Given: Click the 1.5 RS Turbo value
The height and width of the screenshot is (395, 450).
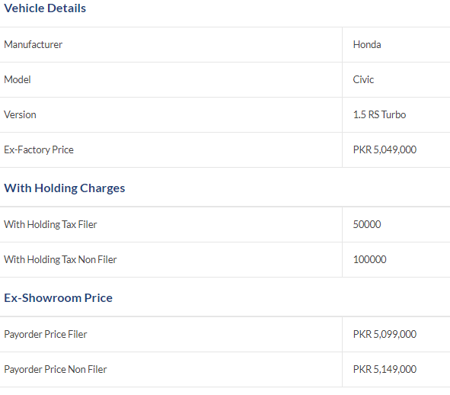Looking at the screenshot, I should pyautogui.click(x=379, y=114).
